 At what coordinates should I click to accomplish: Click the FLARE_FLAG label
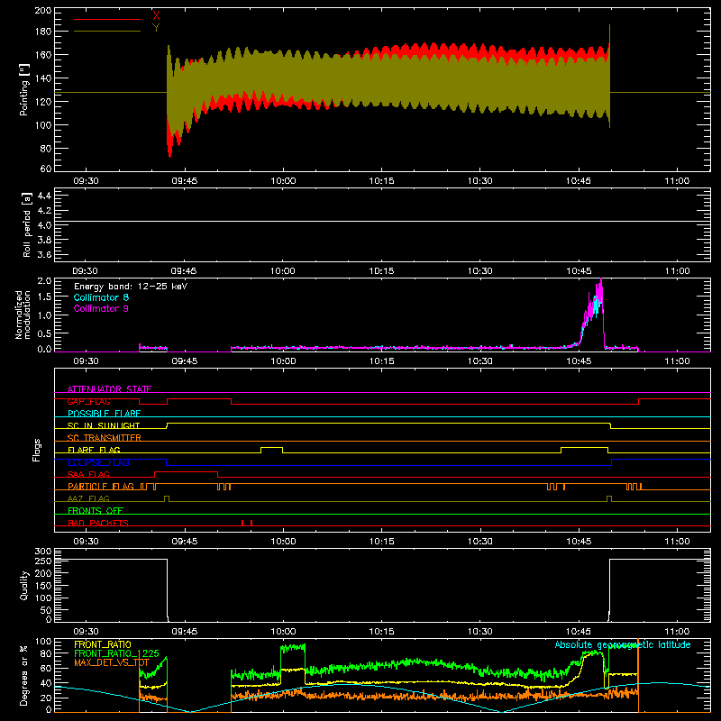tap(94, 450)
